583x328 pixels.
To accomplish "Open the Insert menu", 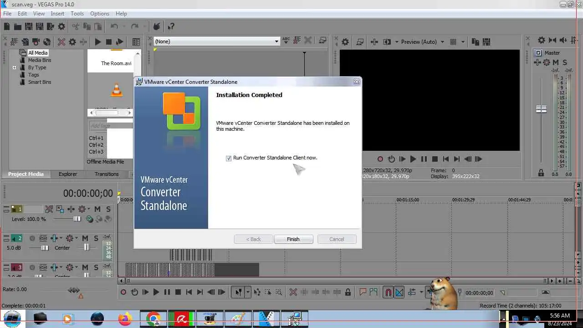I will 57,14.
